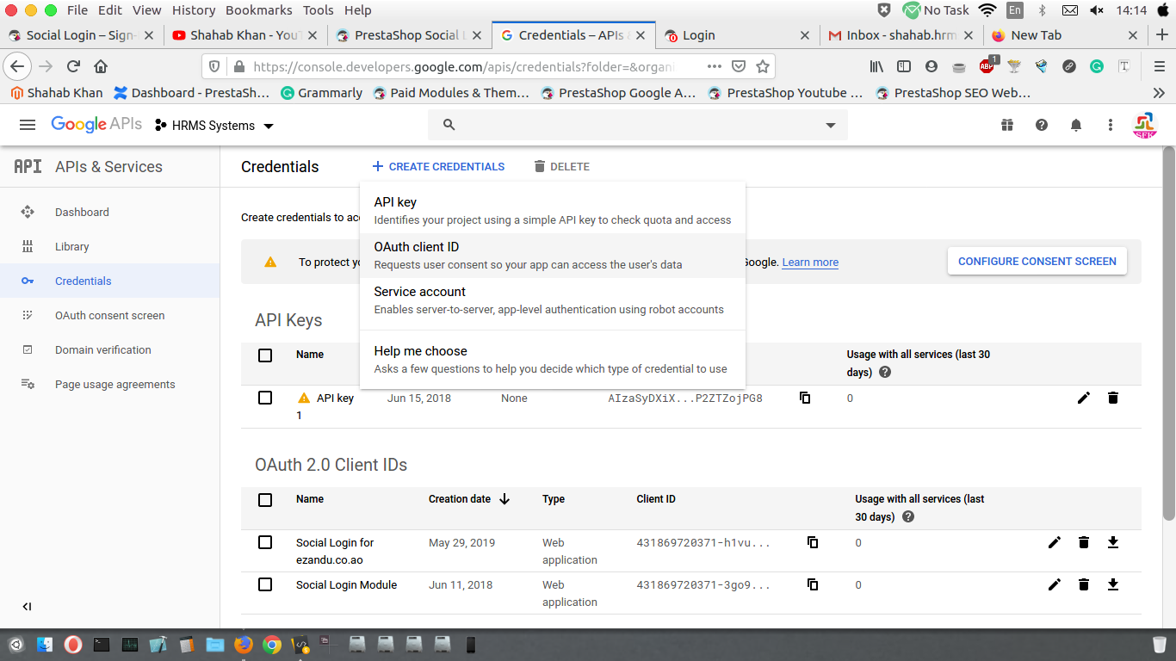Follow the Learn more link
The width and height of the screenshot is (1176, 661).
click(x=810, y=263)
